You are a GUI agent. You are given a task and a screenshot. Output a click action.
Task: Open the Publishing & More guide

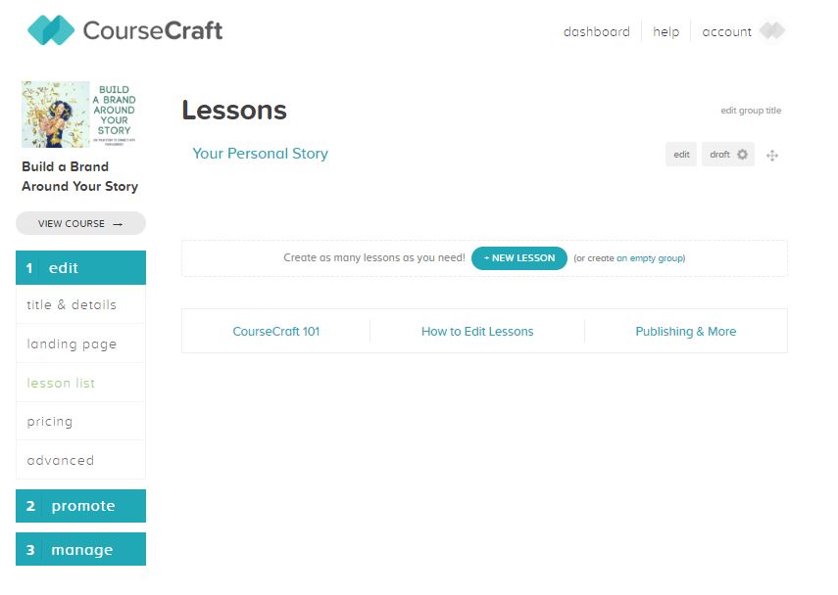tap(686, 332)
